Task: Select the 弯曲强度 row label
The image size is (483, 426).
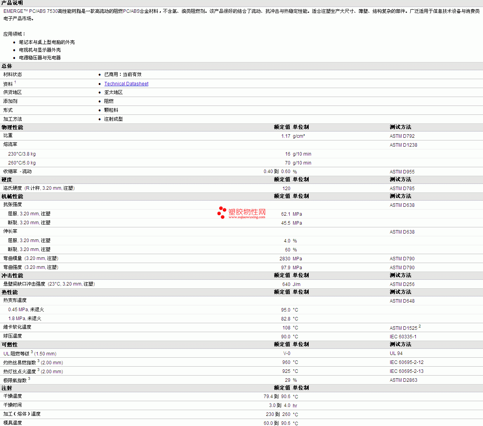Action: (31, 267)
